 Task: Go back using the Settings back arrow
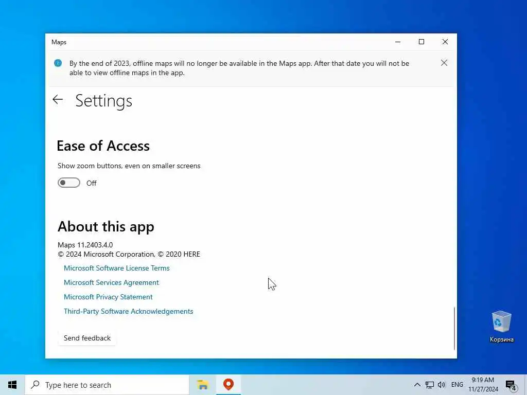click(58, 99)
